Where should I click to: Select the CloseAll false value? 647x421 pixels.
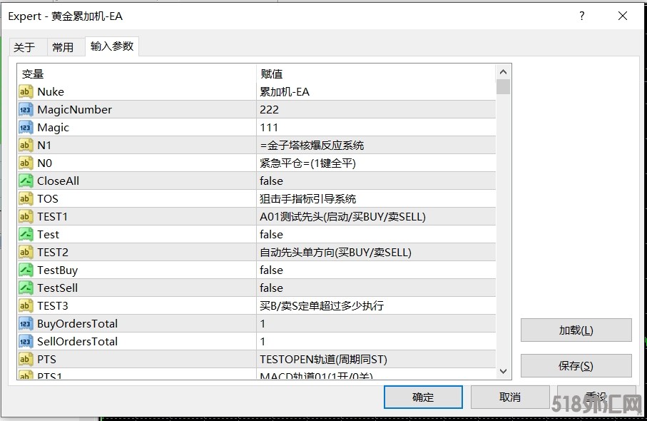(x=271, y=181)
